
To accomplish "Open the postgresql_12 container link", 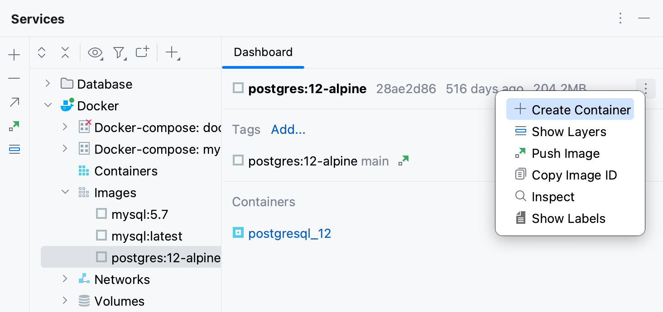I will tap(289, 233).
